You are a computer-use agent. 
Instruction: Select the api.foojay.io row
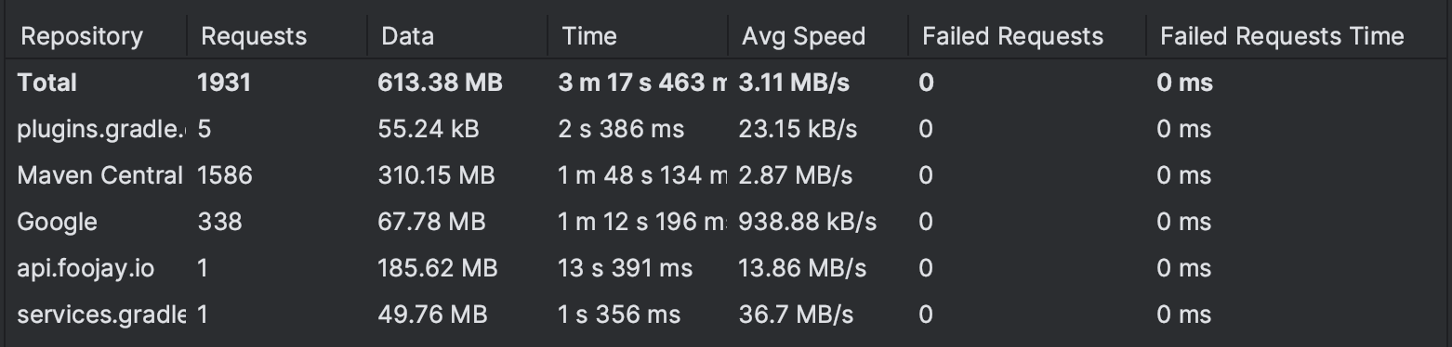click(x=726, y=268)
